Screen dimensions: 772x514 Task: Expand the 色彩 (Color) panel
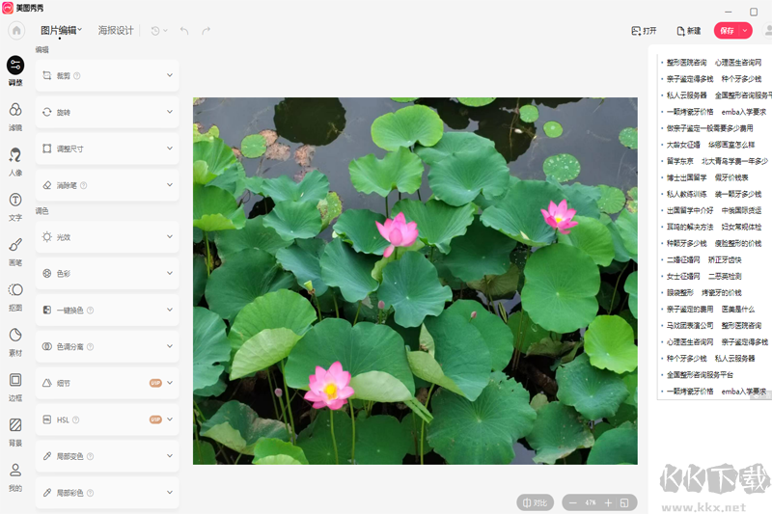(107, 274)
